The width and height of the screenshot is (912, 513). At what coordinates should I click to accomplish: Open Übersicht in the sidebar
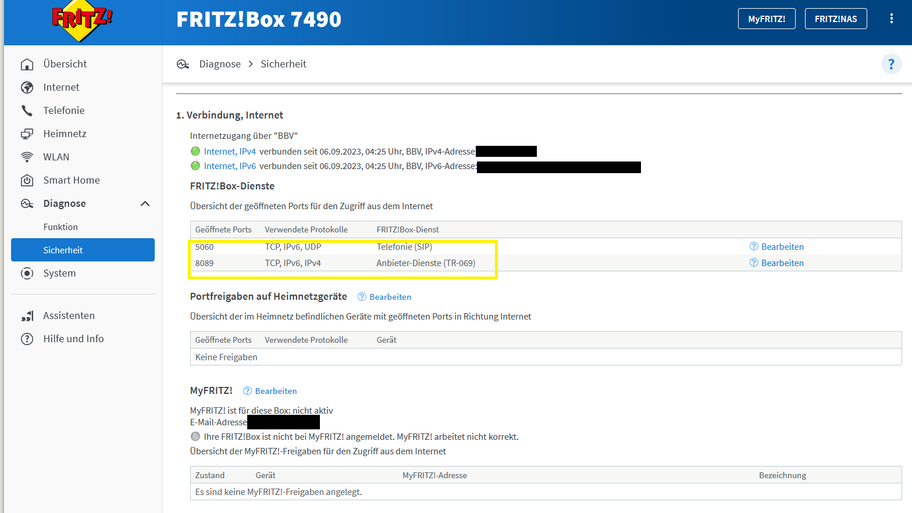pyautogui.click(x=65, y=64)
